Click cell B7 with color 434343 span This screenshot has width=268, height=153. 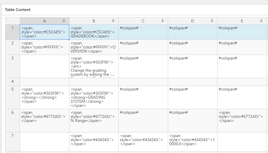pos(94,142)
